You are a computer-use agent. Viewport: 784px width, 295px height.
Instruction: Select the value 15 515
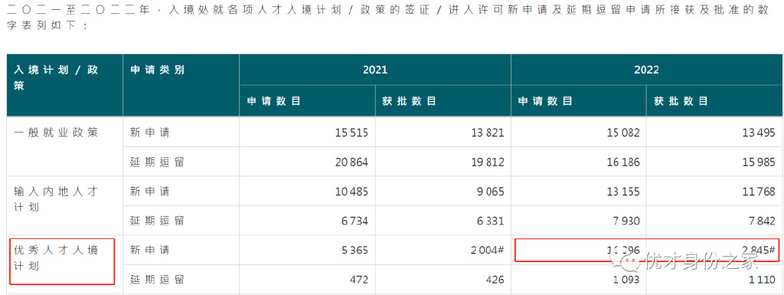tap(351, 133)
